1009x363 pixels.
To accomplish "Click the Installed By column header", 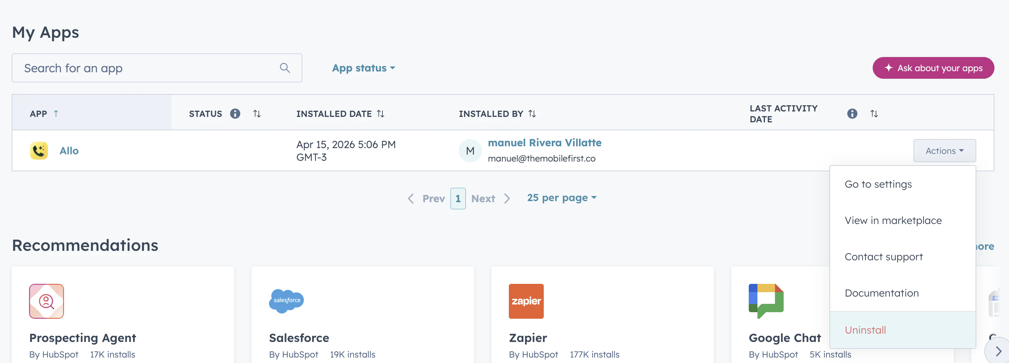I will pos(491,114).
